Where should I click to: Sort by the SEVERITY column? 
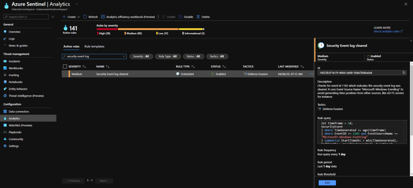(77, 66)
